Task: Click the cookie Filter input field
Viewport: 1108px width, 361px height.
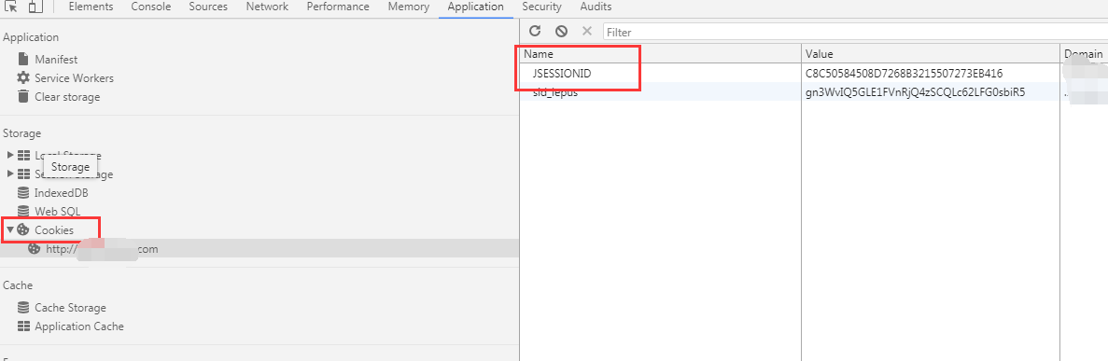Action: (x=855, y=32)
